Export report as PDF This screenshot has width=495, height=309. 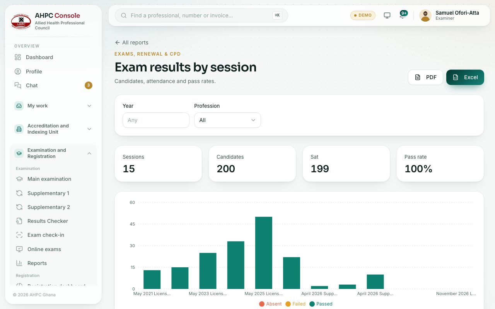pos(425,77)
